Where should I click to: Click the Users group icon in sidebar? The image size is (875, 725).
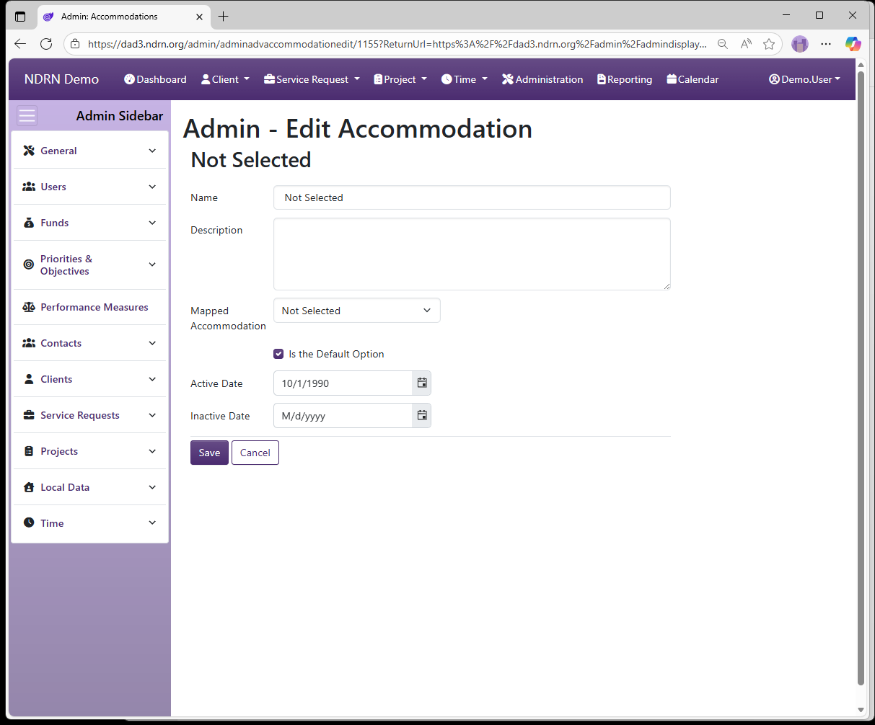[29, 187]
